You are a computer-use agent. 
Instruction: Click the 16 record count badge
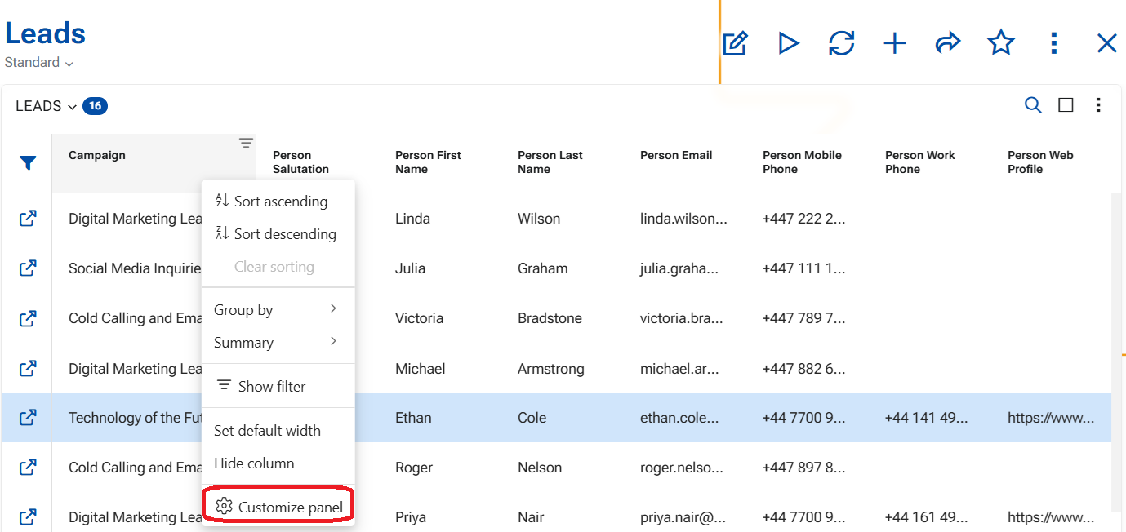(x=95, y=106)
